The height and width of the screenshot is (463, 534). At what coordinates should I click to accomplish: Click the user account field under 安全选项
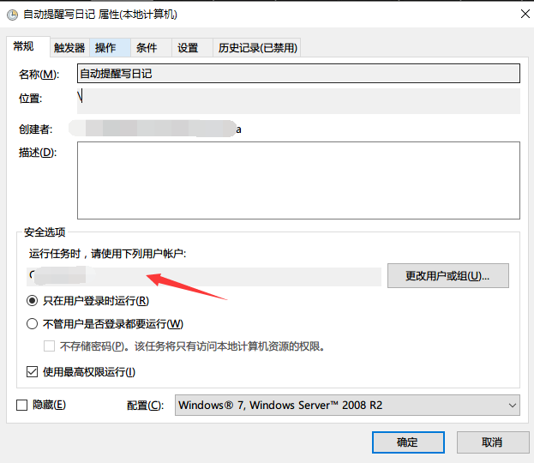click(206, 276)
